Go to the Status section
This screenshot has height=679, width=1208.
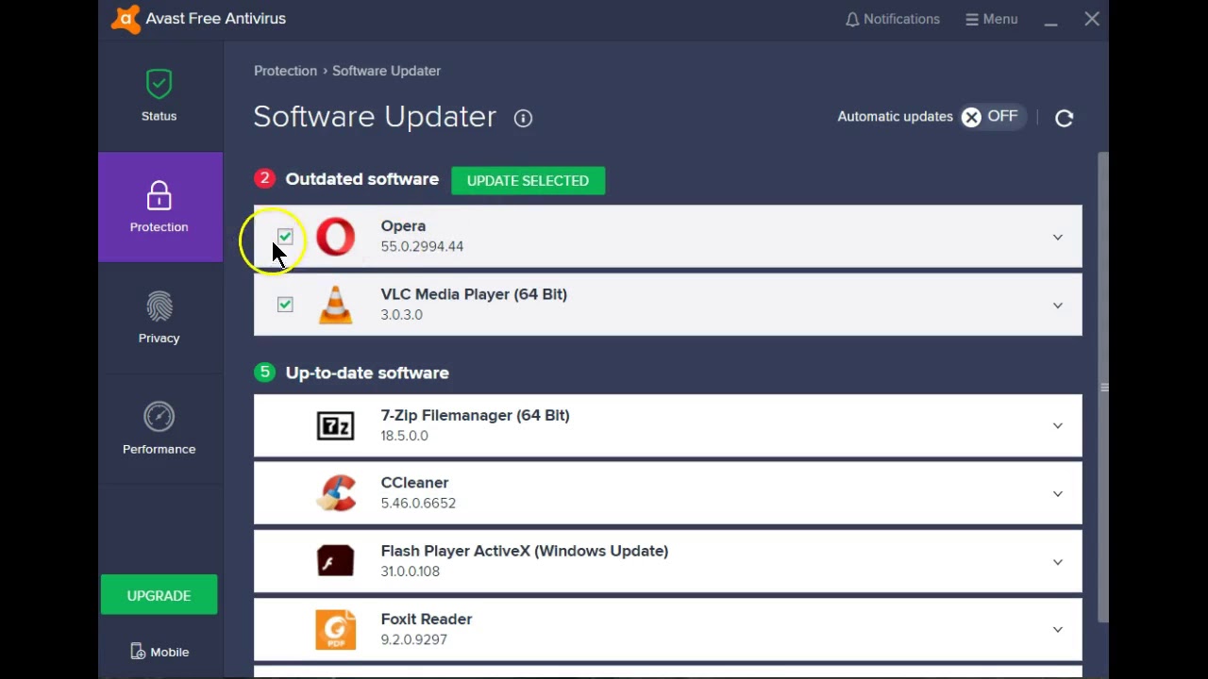tap(159, 95)
